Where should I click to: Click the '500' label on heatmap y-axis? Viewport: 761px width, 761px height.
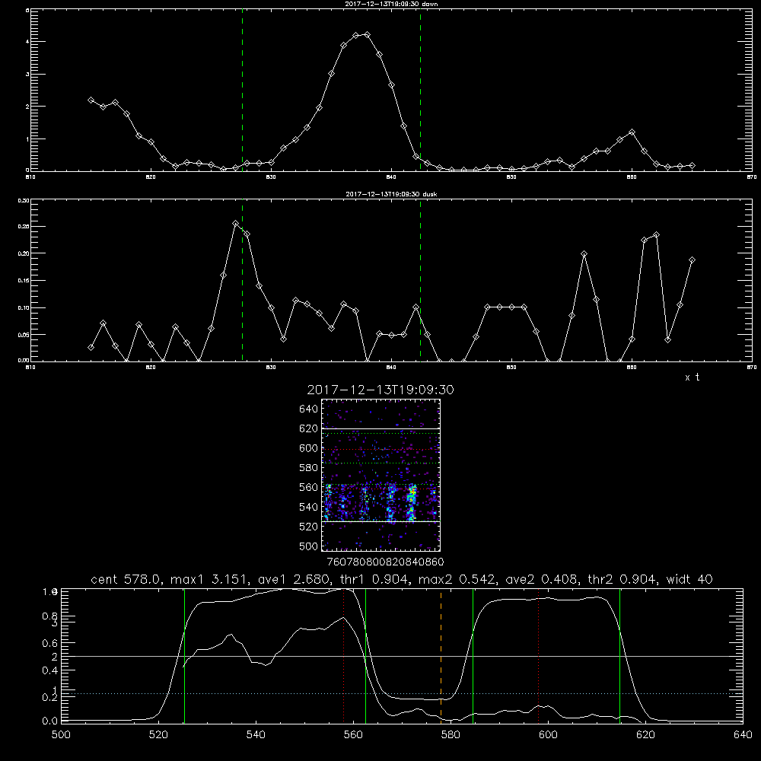tap(309, 546)
